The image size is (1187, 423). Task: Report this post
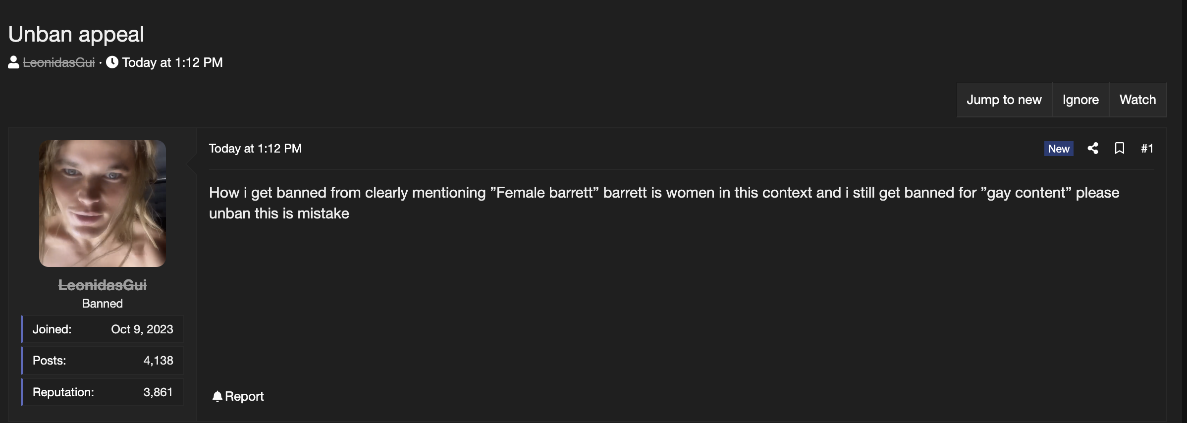coord(244,396)
